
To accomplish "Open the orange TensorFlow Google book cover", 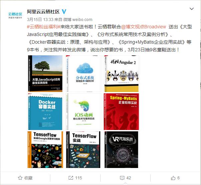I will 45,150.
